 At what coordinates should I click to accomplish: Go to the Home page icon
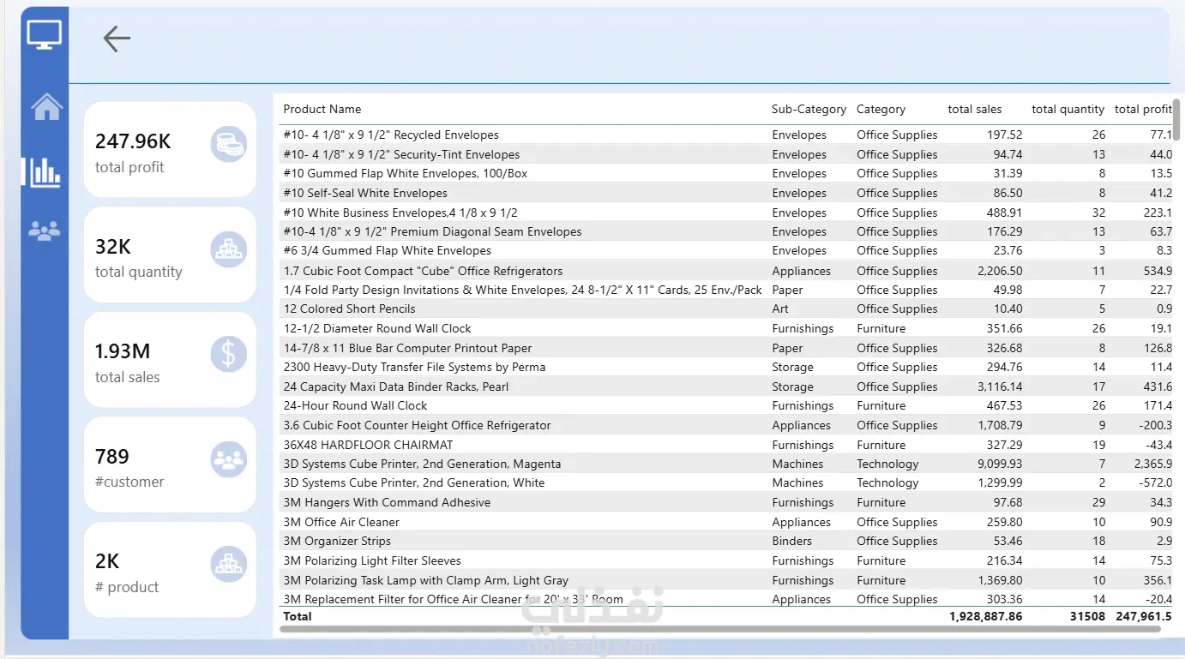click(x=46, y=106)
